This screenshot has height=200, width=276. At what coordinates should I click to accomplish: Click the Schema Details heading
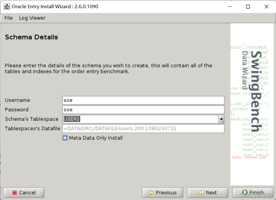coord(31,37)
